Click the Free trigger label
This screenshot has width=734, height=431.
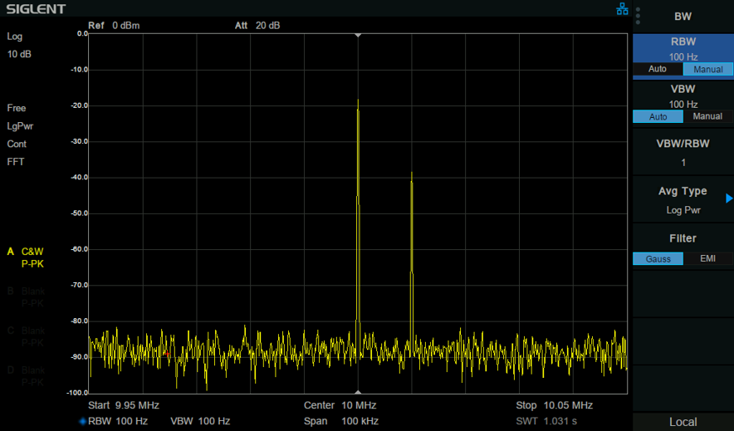pos(17,108)
